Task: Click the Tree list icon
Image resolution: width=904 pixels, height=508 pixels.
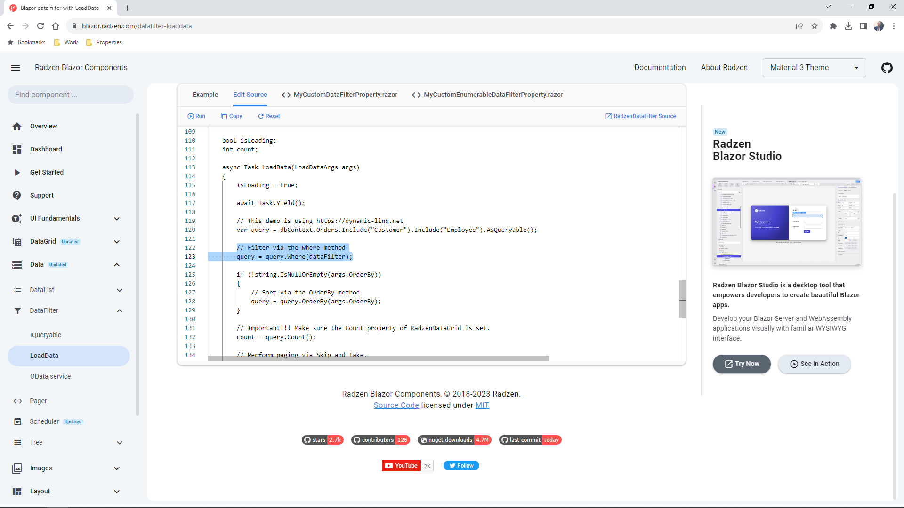Action: coord(17,442)
